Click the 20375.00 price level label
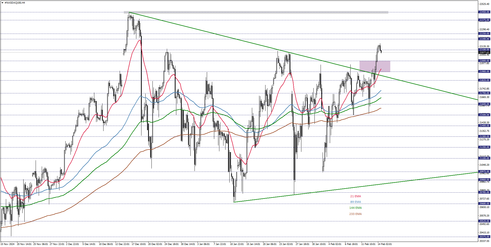Viewport: 491px width, 247px height. tap(484, 237)
